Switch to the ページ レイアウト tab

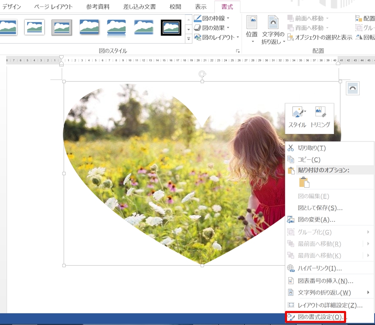[x=53, y=7]
